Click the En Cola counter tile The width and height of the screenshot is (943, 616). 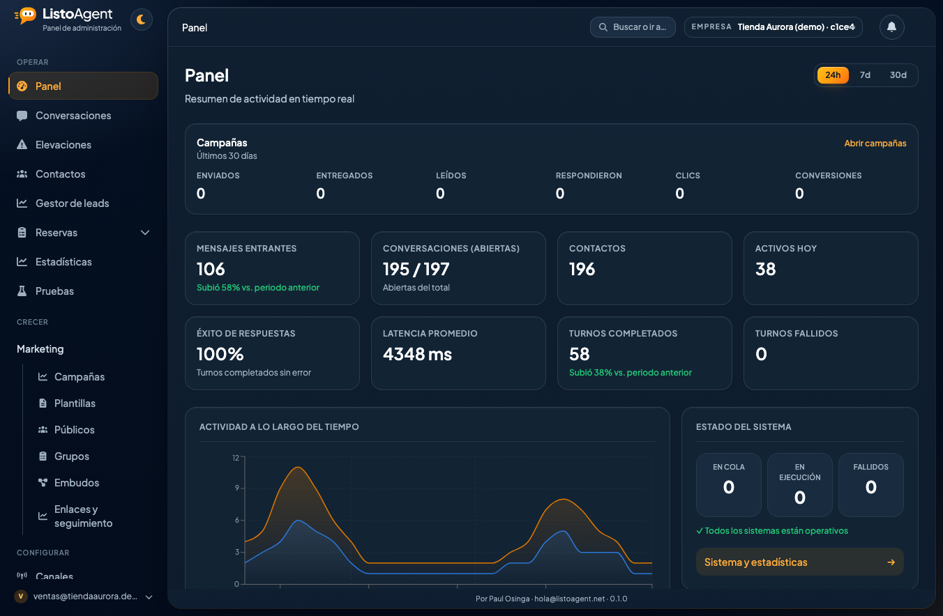coord(729,485)
